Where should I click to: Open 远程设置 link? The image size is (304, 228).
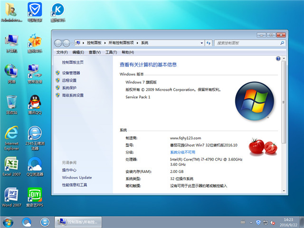click(69, 80)
